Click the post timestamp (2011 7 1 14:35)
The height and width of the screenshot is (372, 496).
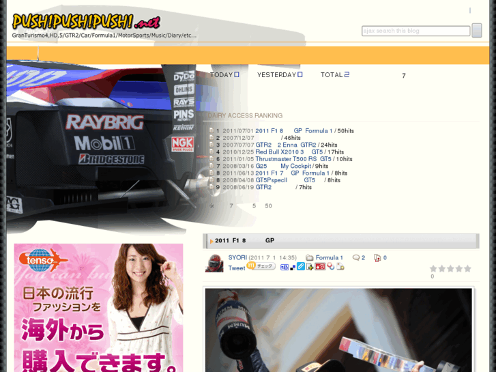(273, 258)
